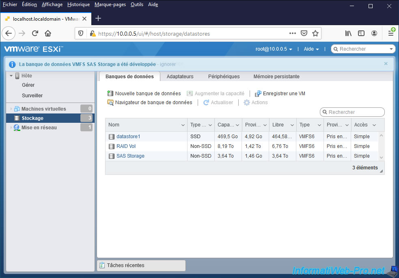Open the Historique menu in Firefox

pyautogui.click(x=78, y=4)
